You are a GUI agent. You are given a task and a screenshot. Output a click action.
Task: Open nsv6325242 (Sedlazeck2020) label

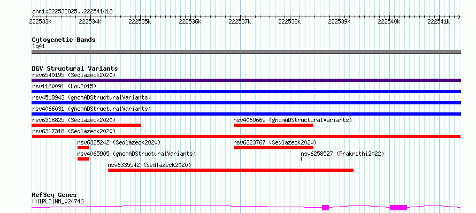[x=119, y=142]
